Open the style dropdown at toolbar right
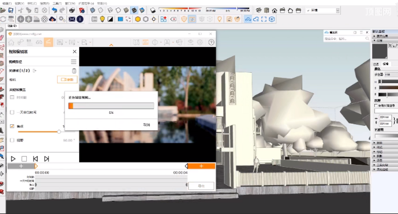Image resolution: width=398 pixels, height=214 pixels. pyautogui.click(x=323, y=10)
